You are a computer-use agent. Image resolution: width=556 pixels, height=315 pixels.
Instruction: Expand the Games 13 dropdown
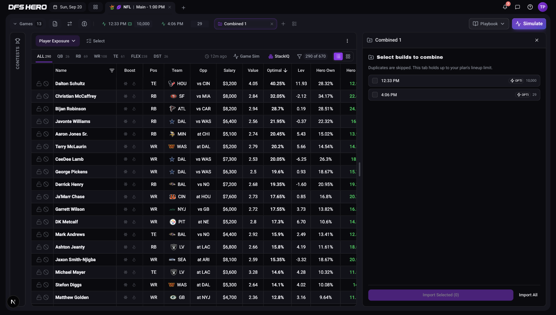click(x=28, y=24)
